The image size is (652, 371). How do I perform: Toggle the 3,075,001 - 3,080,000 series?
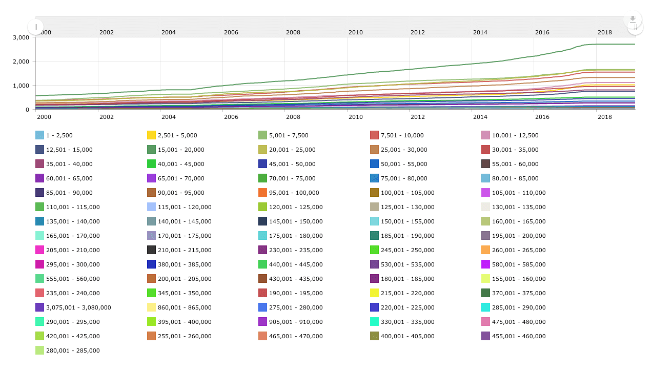pyautogui.click(x=78, y=307)
